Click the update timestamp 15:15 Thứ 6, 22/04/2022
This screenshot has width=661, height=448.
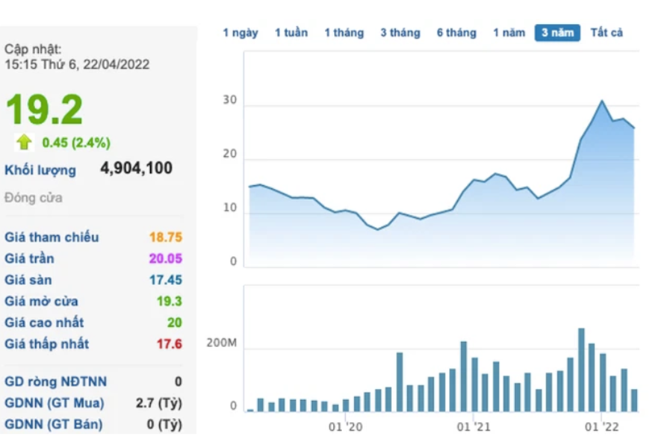coord(77,64)
